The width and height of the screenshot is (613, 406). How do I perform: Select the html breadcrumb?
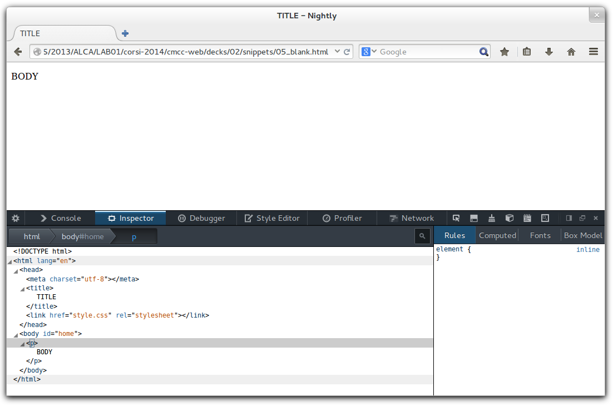pyautogui.click(x=31, y=236)
